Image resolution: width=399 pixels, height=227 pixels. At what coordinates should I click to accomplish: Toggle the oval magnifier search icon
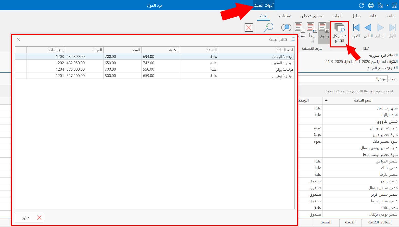(x=286, y=28)
